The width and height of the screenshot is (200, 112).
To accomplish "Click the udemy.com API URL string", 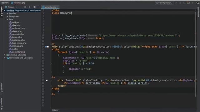I will pos(138,35).
